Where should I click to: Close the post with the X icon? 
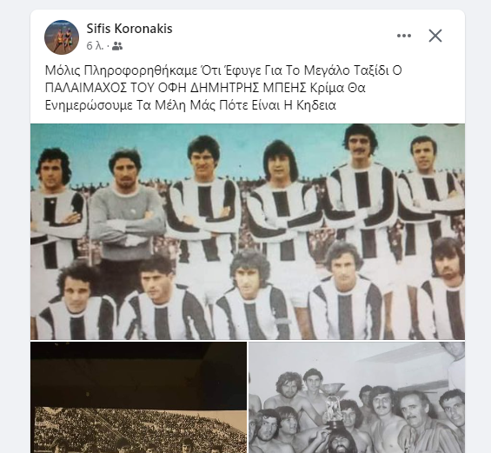435,36
